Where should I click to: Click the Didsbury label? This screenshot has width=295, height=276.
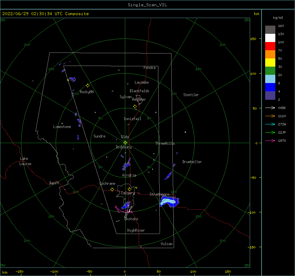pyautogui.click(x=124, y=147)
